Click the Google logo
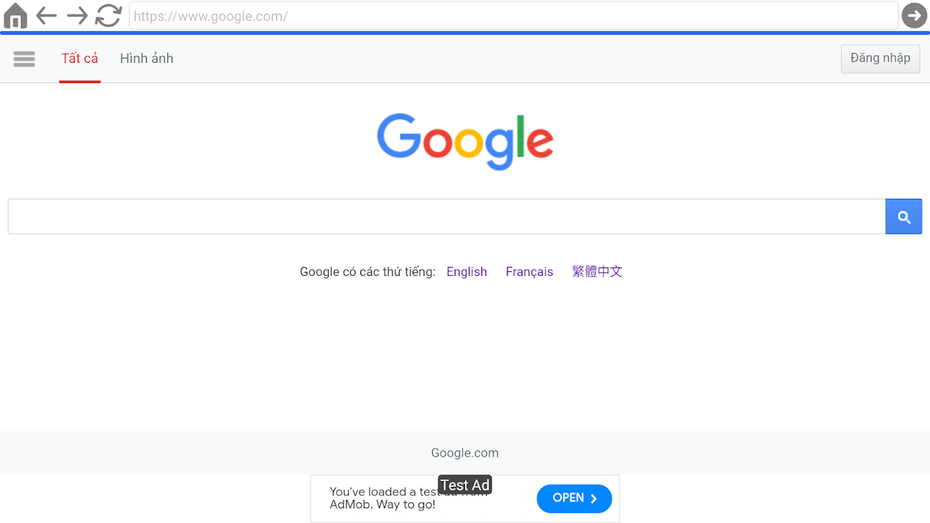This screenshot has height=523, width=930. [465, 142]
